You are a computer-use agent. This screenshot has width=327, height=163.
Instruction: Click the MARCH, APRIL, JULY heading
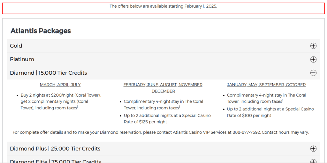60,85
